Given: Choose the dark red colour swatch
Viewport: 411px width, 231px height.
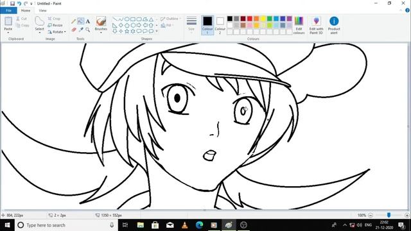Looking at the screenshot, I should [243, 19].
